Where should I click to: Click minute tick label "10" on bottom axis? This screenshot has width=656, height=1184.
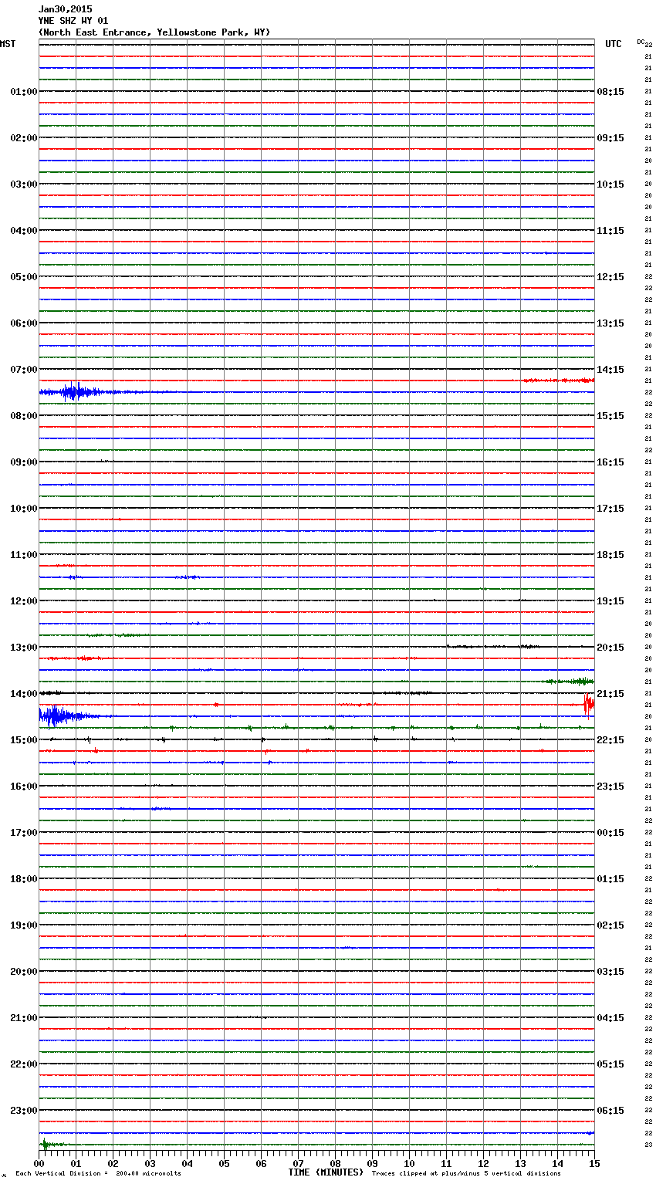pyautogui.click(x=409, y=1163)
